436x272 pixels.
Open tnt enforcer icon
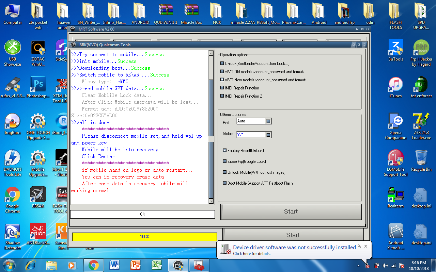pyautogui.click(x=421, y=87)
